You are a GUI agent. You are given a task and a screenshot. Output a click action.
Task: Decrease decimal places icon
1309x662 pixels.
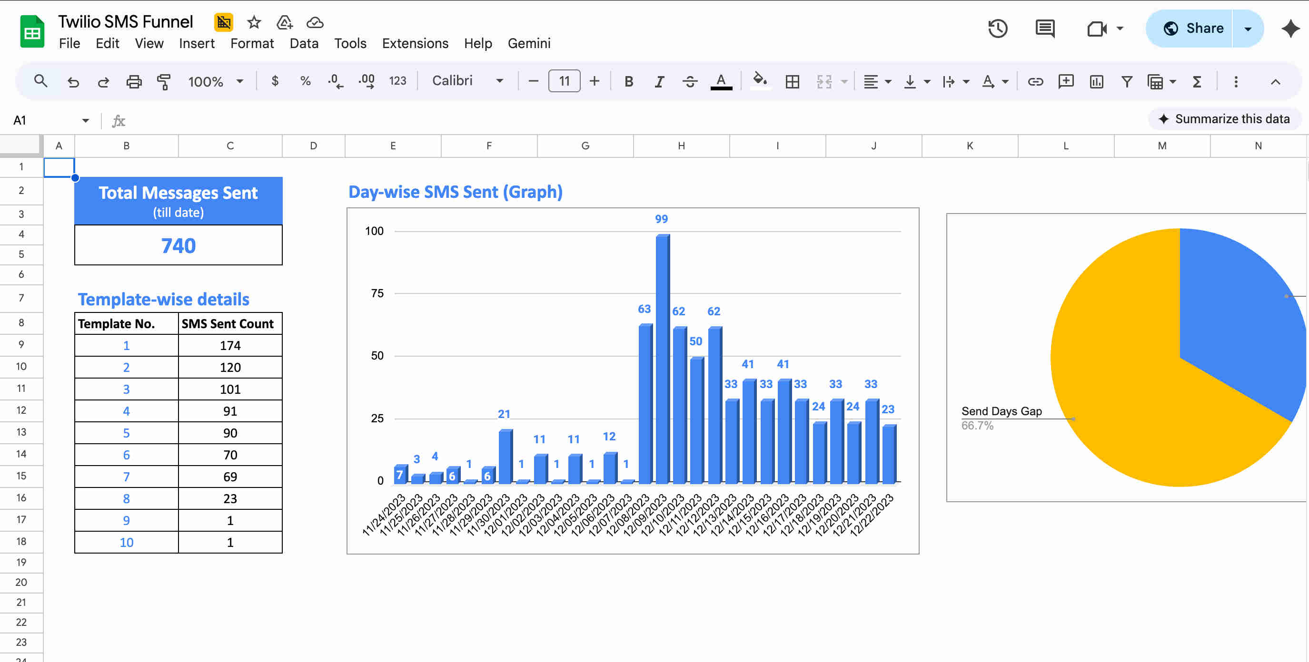335,81
